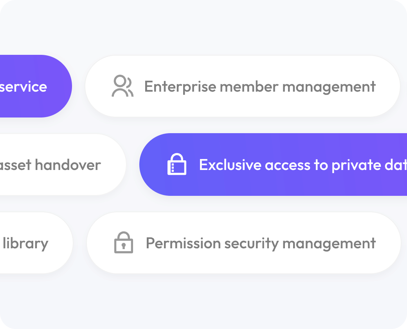Click the two-users icon beside Enterprise member management

pos(122,86)
